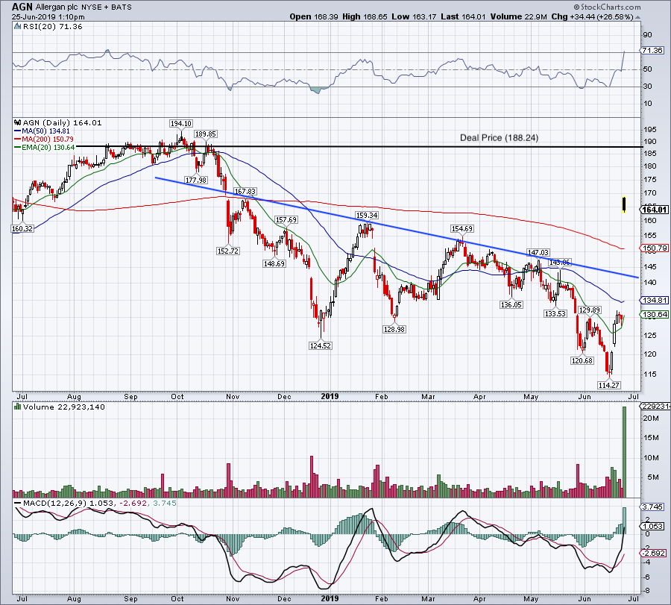Click the green up arrow beside Chg
Viewport: 671px width, 605px height.
638,17
